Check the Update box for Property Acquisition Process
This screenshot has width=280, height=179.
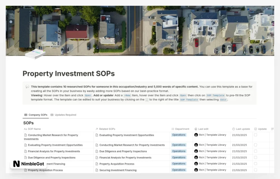pyautogui.click(x=256, y=170)
